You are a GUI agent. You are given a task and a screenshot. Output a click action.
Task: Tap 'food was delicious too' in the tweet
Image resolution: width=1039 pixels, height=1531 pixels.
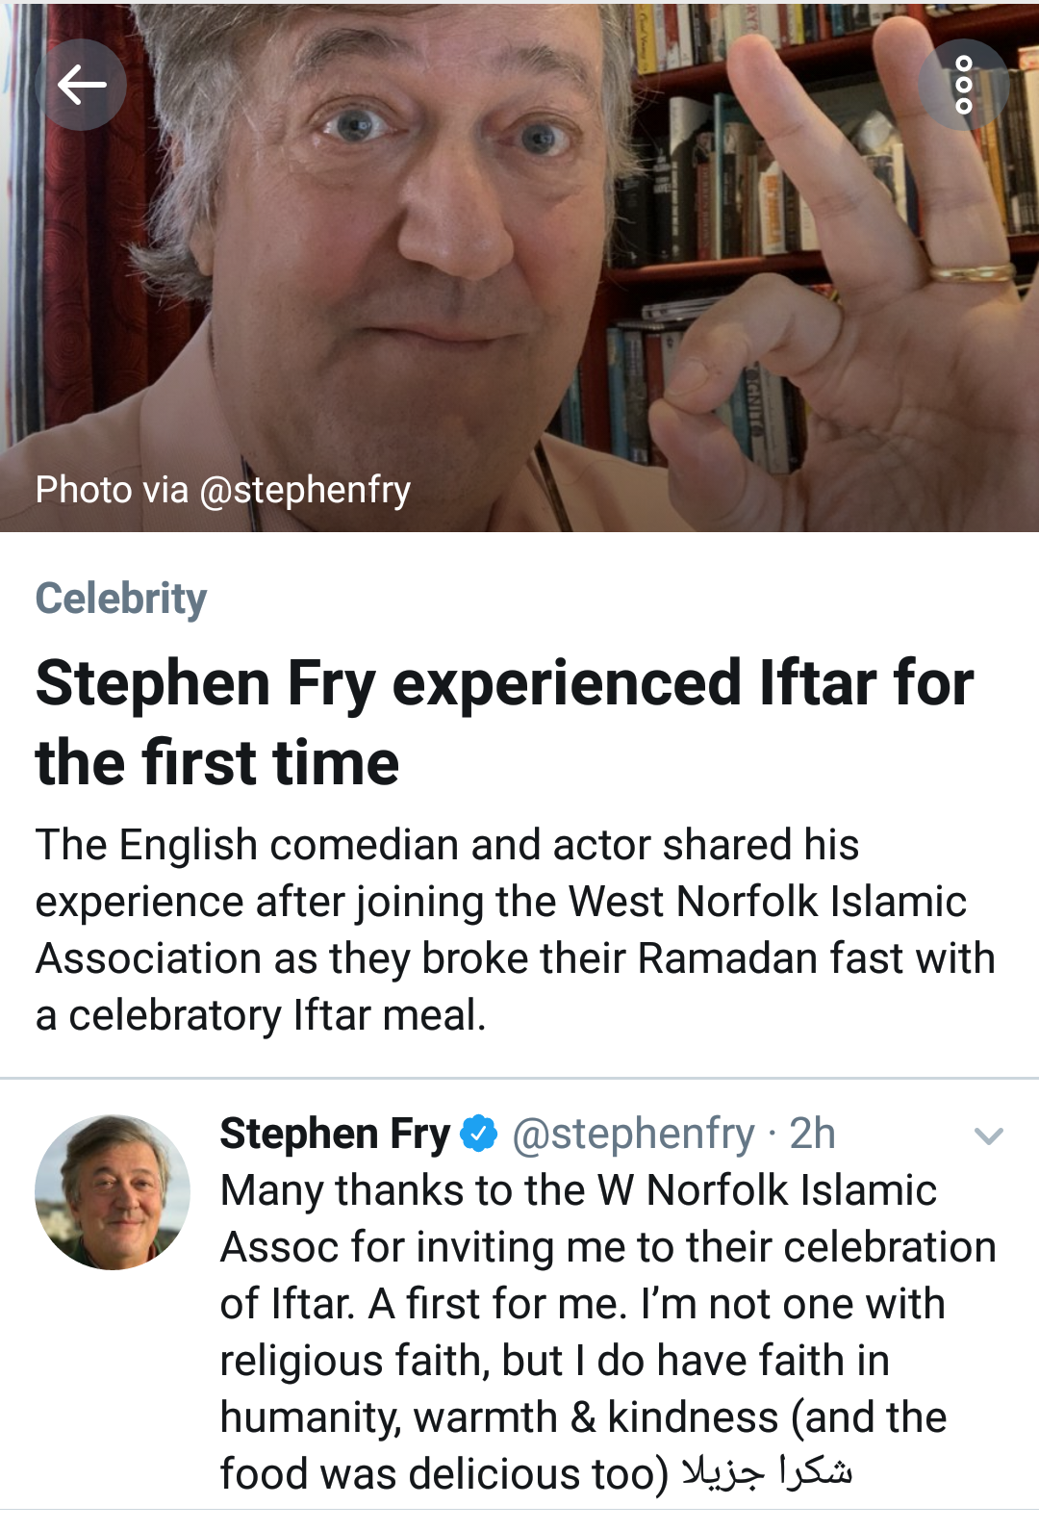coord(443,1474)
